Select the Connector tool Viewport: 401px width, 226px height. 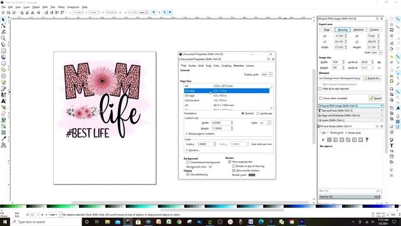tap(3, 145)
